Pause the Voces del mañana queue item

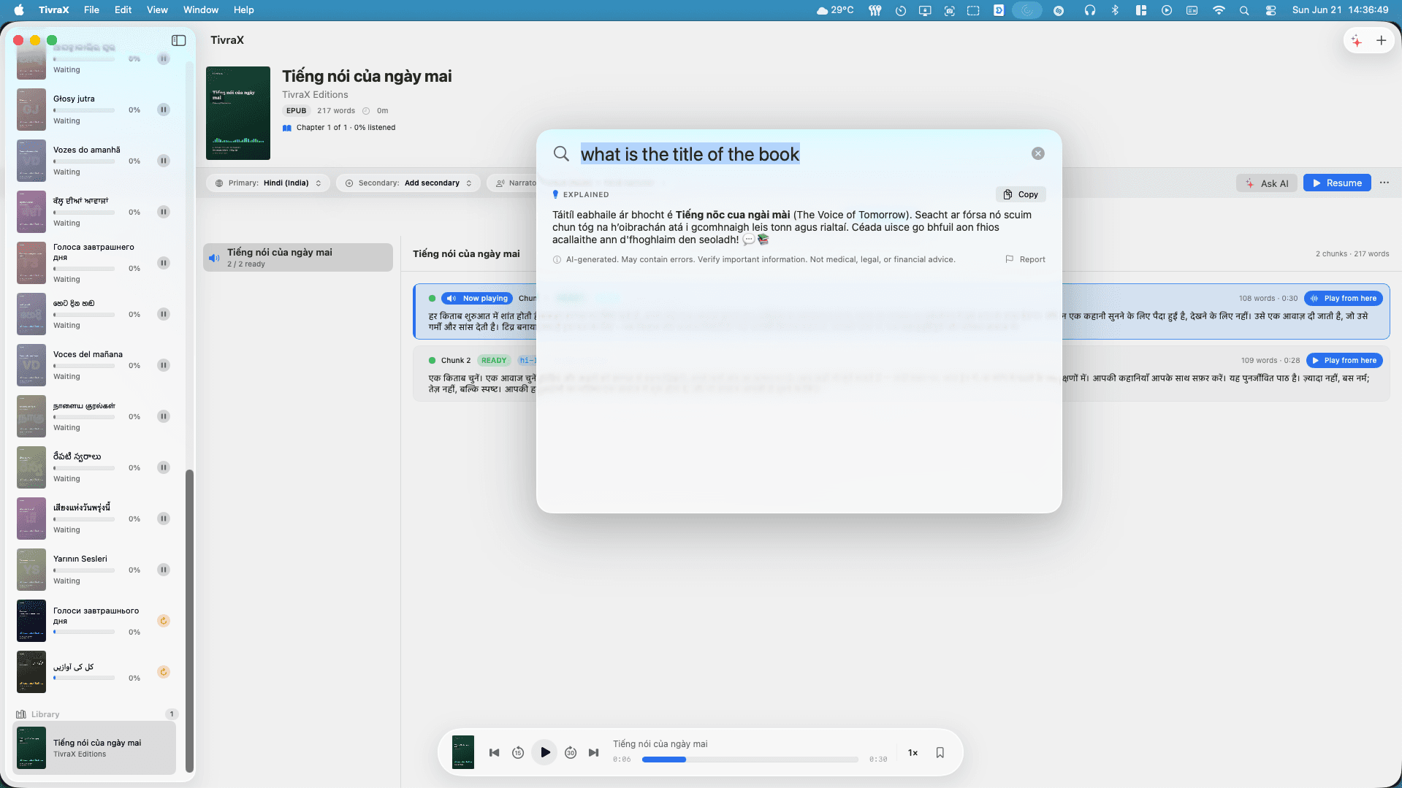tap(164, 365)
